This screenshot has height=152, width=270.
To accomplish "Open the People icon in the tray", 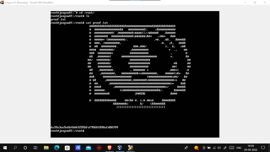I will click(186, 148).
